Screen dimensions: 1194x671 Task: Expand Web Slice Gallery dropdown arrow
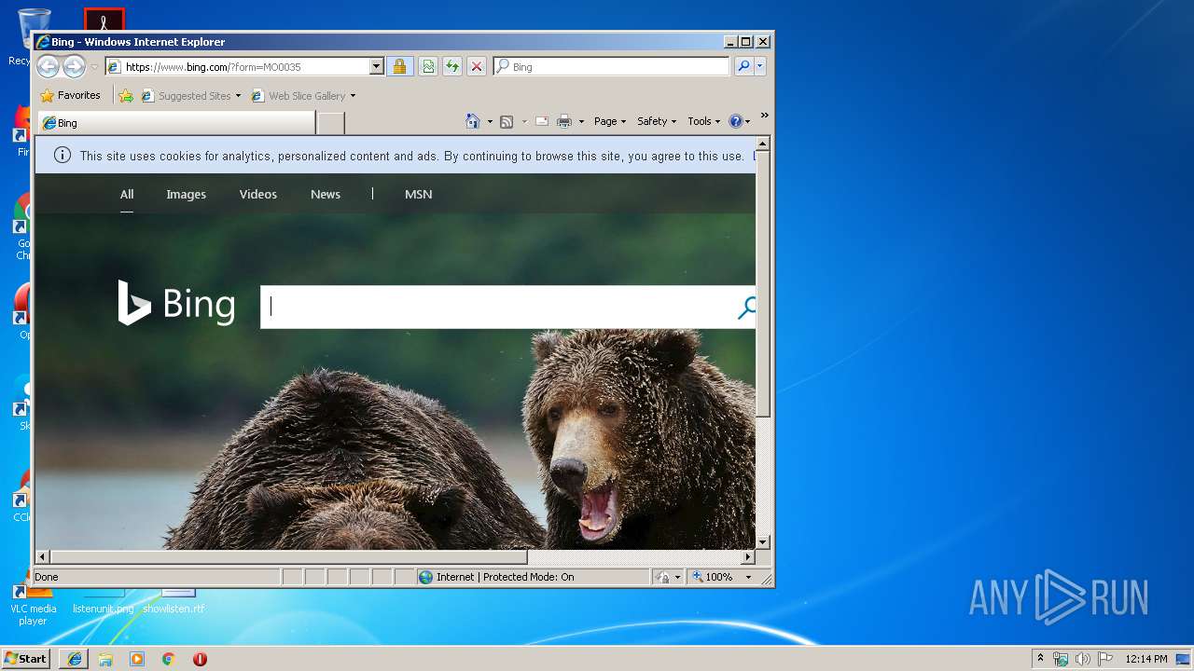point(353,96)
